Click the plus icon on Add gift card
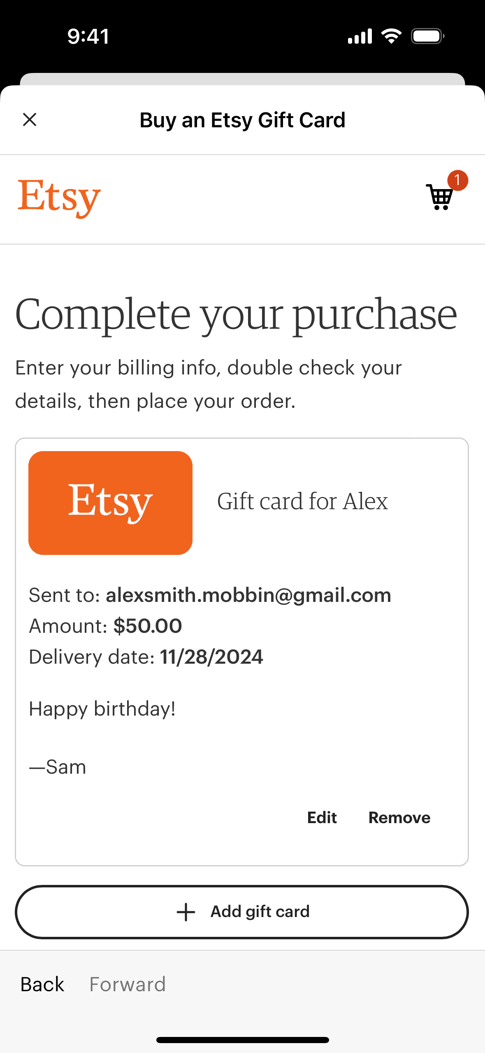This screenshot has height=1053, width=485. [186, 912]
